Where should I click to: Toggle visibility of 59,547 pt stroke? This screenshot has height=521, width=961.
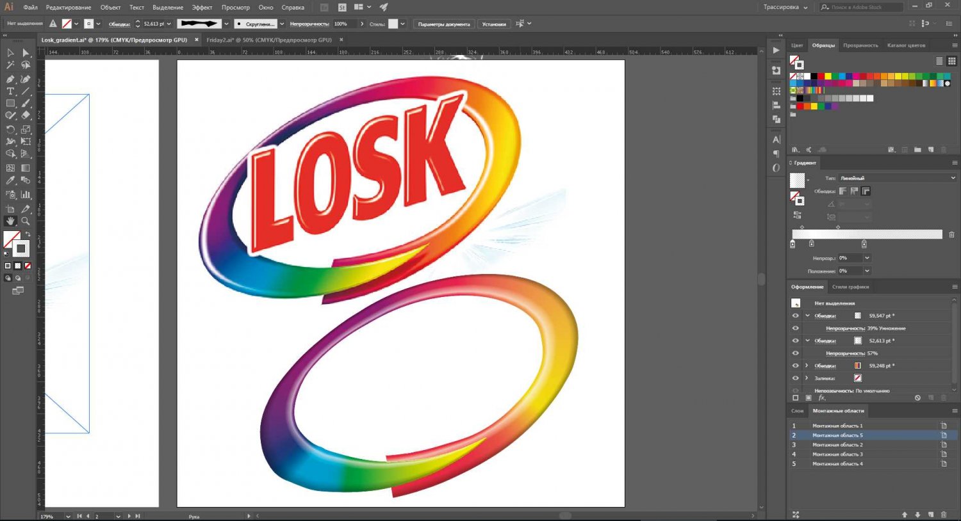pyautogui.click(x=795, y=316)
